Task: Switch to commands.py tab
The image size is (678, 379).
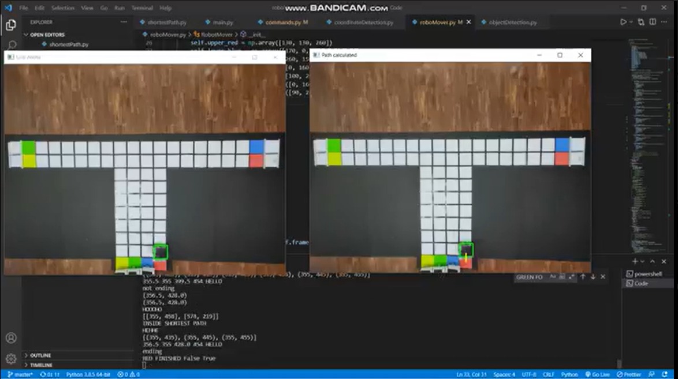Action: pos(282,22)
